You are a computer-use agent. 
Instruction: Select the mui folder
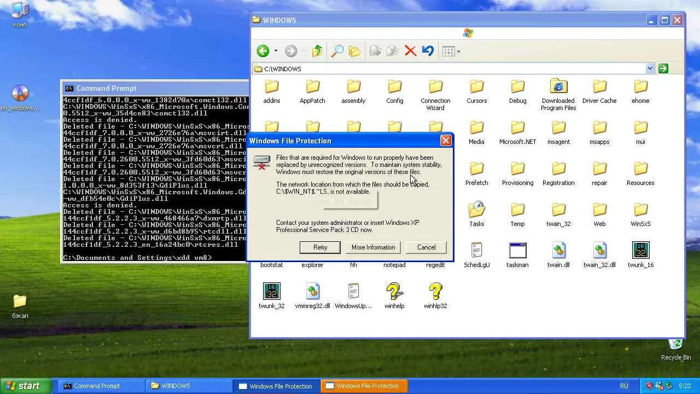[x=640, y=132]
